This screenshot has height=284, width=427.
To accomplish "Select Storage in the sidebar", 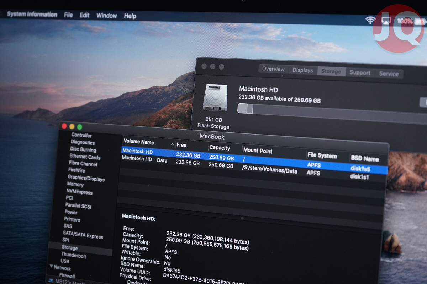I will click(x=69, y=247).
